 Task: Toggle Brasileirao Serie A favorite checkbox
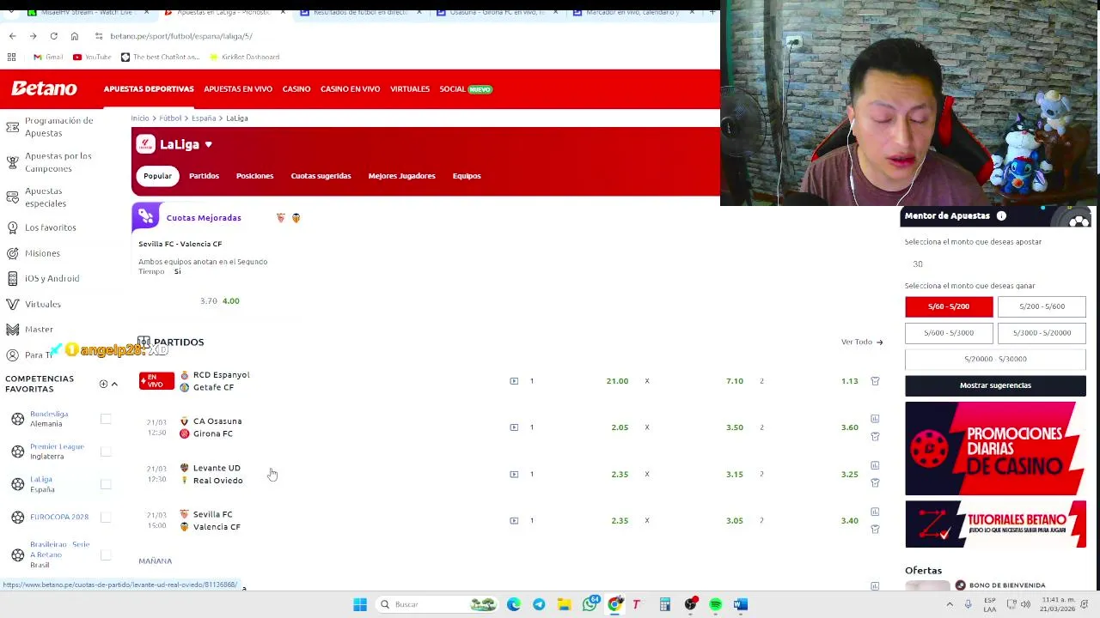pos(106,554)
